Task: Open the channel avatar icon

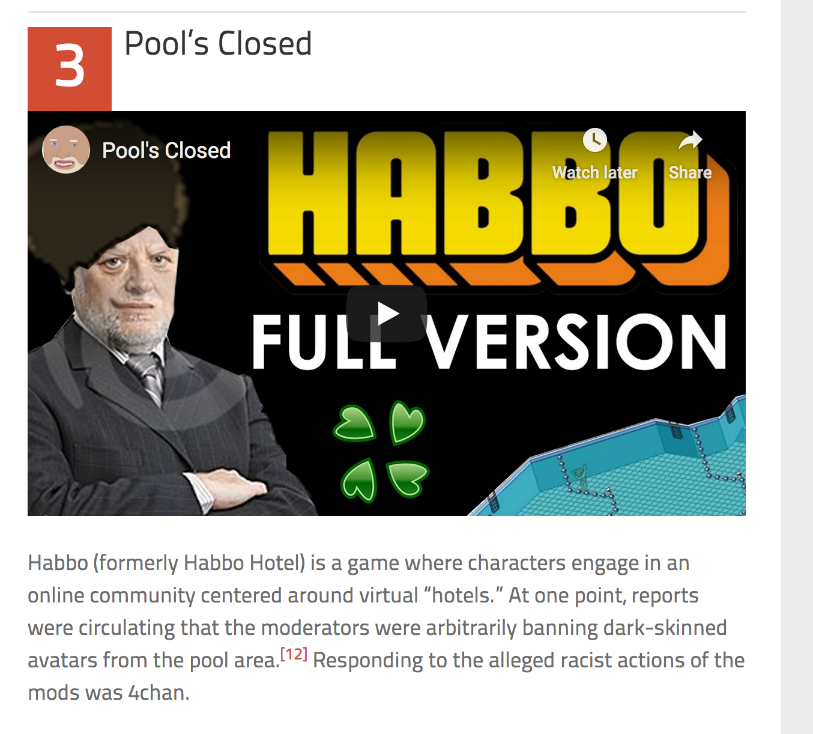Action: point(66,150)
